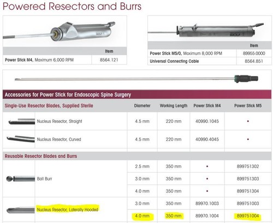Click 4.5 mm diameter in Curved resector row
Image resolution: width=273 pixels, height=223 pixels.
(x=142, y=139)
